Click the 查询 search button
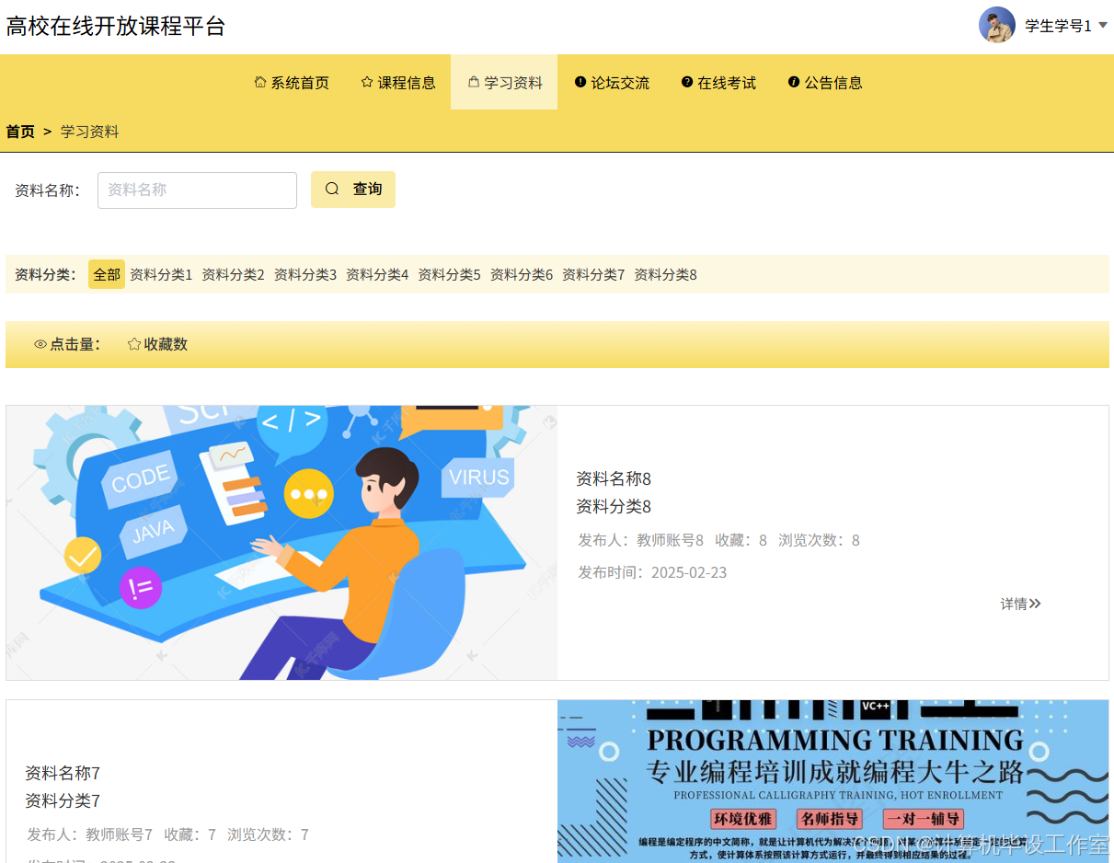The image size is (1114, 863). coord(353,190)
